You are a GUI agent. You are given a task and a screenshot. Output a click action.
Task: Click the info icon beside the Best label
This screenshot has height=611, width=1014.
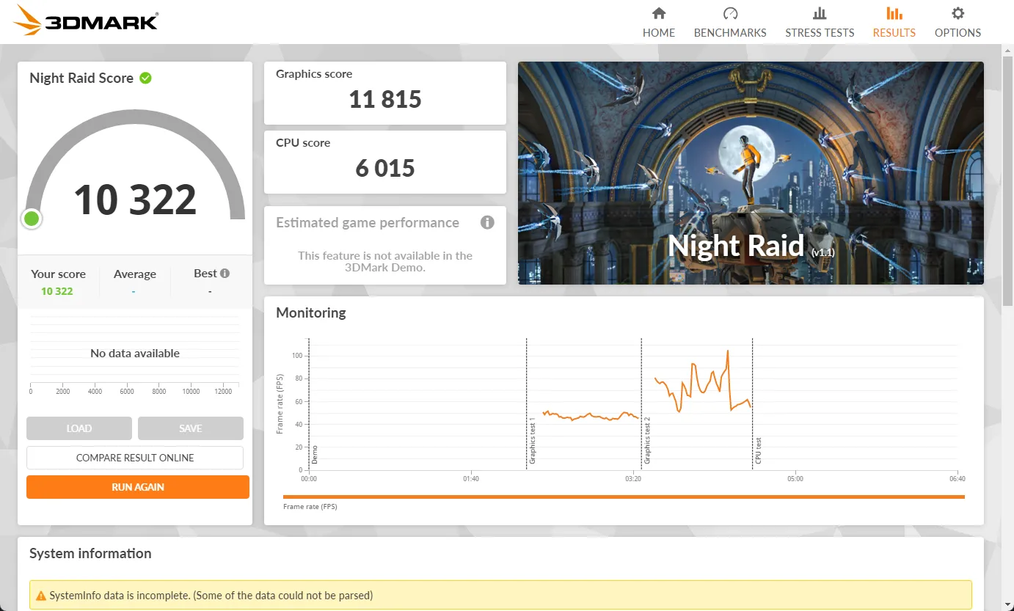click(x=223, y=272)
